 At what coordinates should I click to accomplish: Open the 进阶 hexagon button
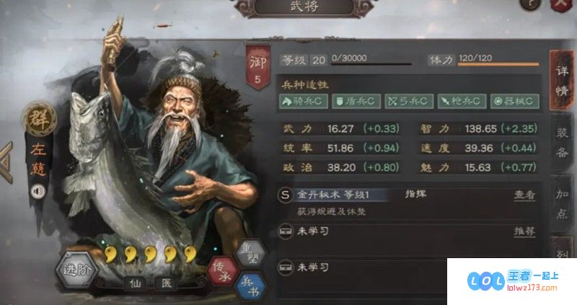click(x=76, y=270)
